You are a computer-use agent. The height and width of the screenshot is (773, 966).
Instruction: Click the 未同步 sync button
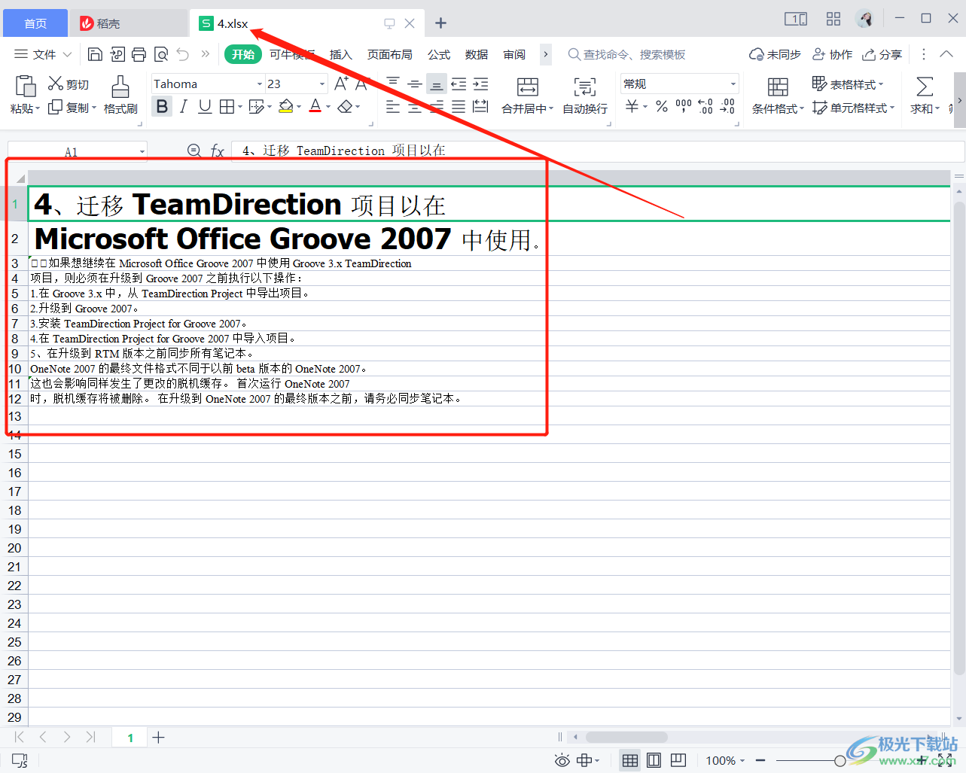[x=775, y=54]
